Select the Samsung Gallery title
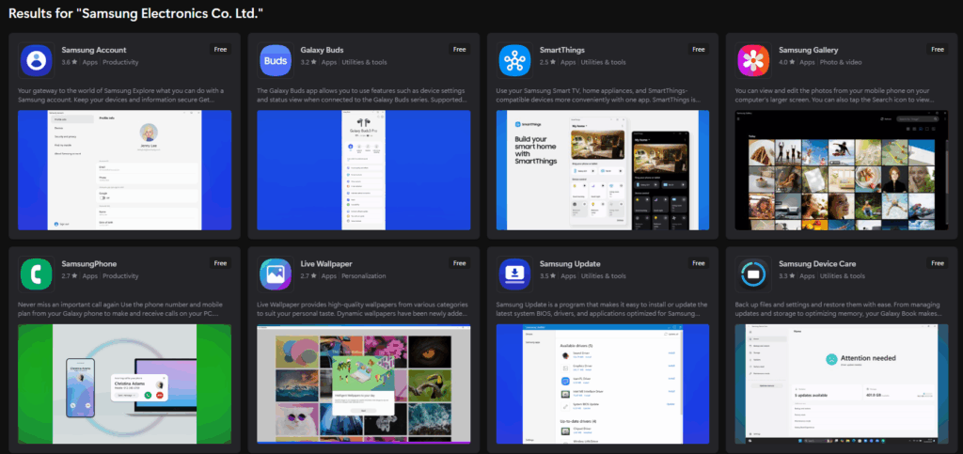This screenshot has height=454, width=963. pyautogui.click(x=808, y=50)
